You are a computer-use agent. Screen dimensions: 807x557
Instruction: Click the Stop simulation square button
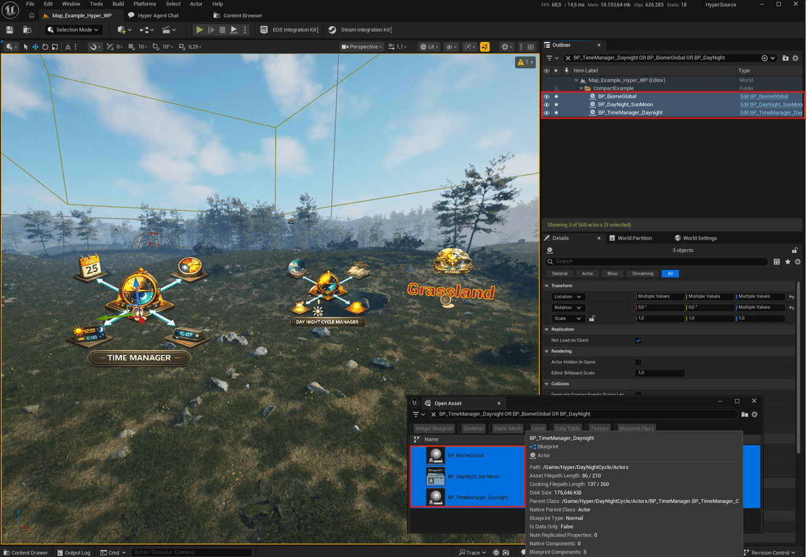222,29
